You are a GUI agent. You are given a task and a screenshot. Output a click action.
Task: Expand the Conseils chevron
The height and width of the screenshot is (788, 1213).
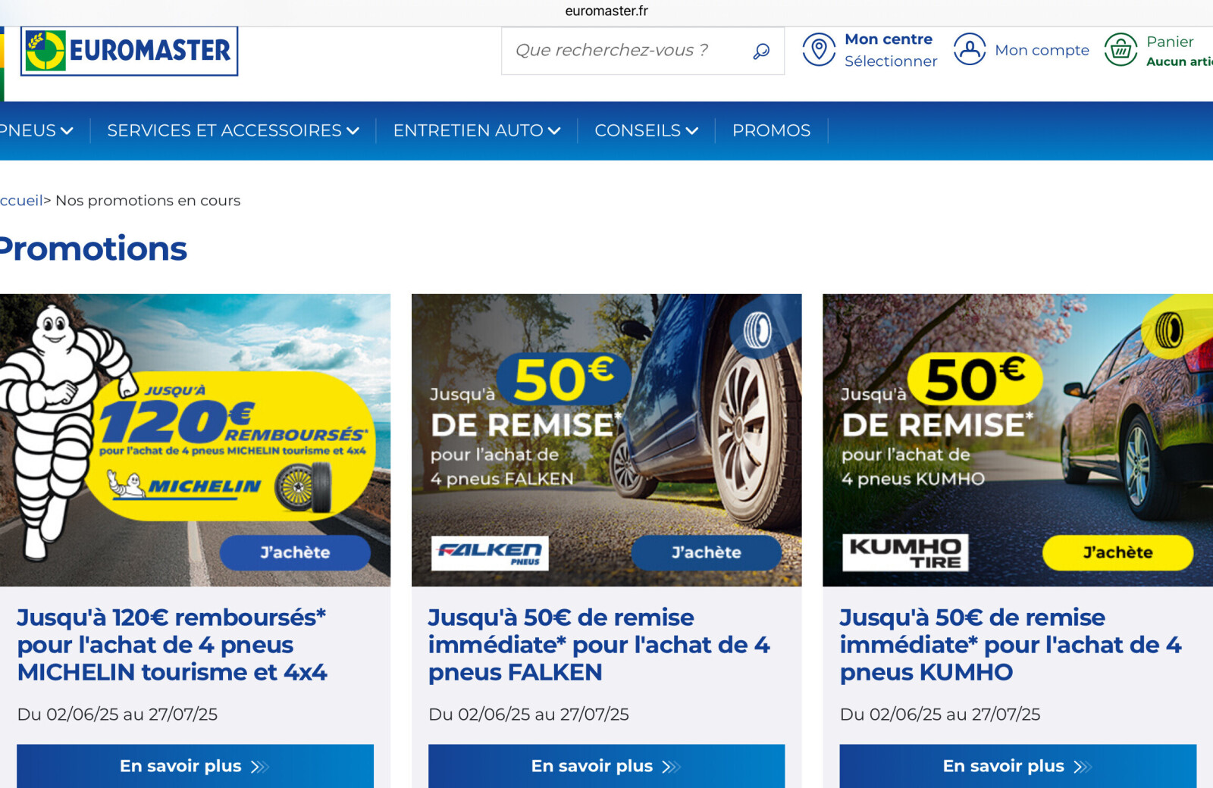click(691, 130)
